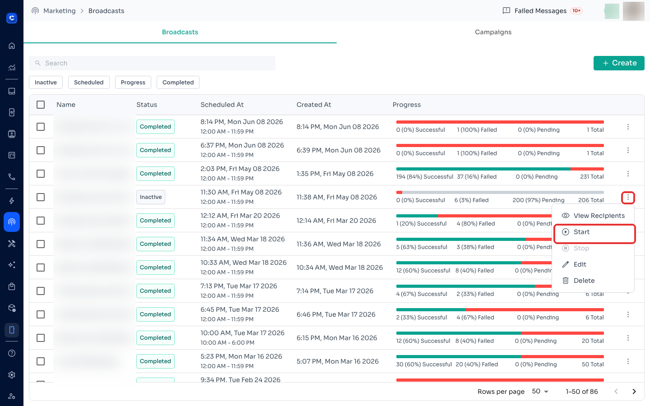This screenshot has width=650, height=406.
Task: Open the help question mark icon
Action: point(12,353)
